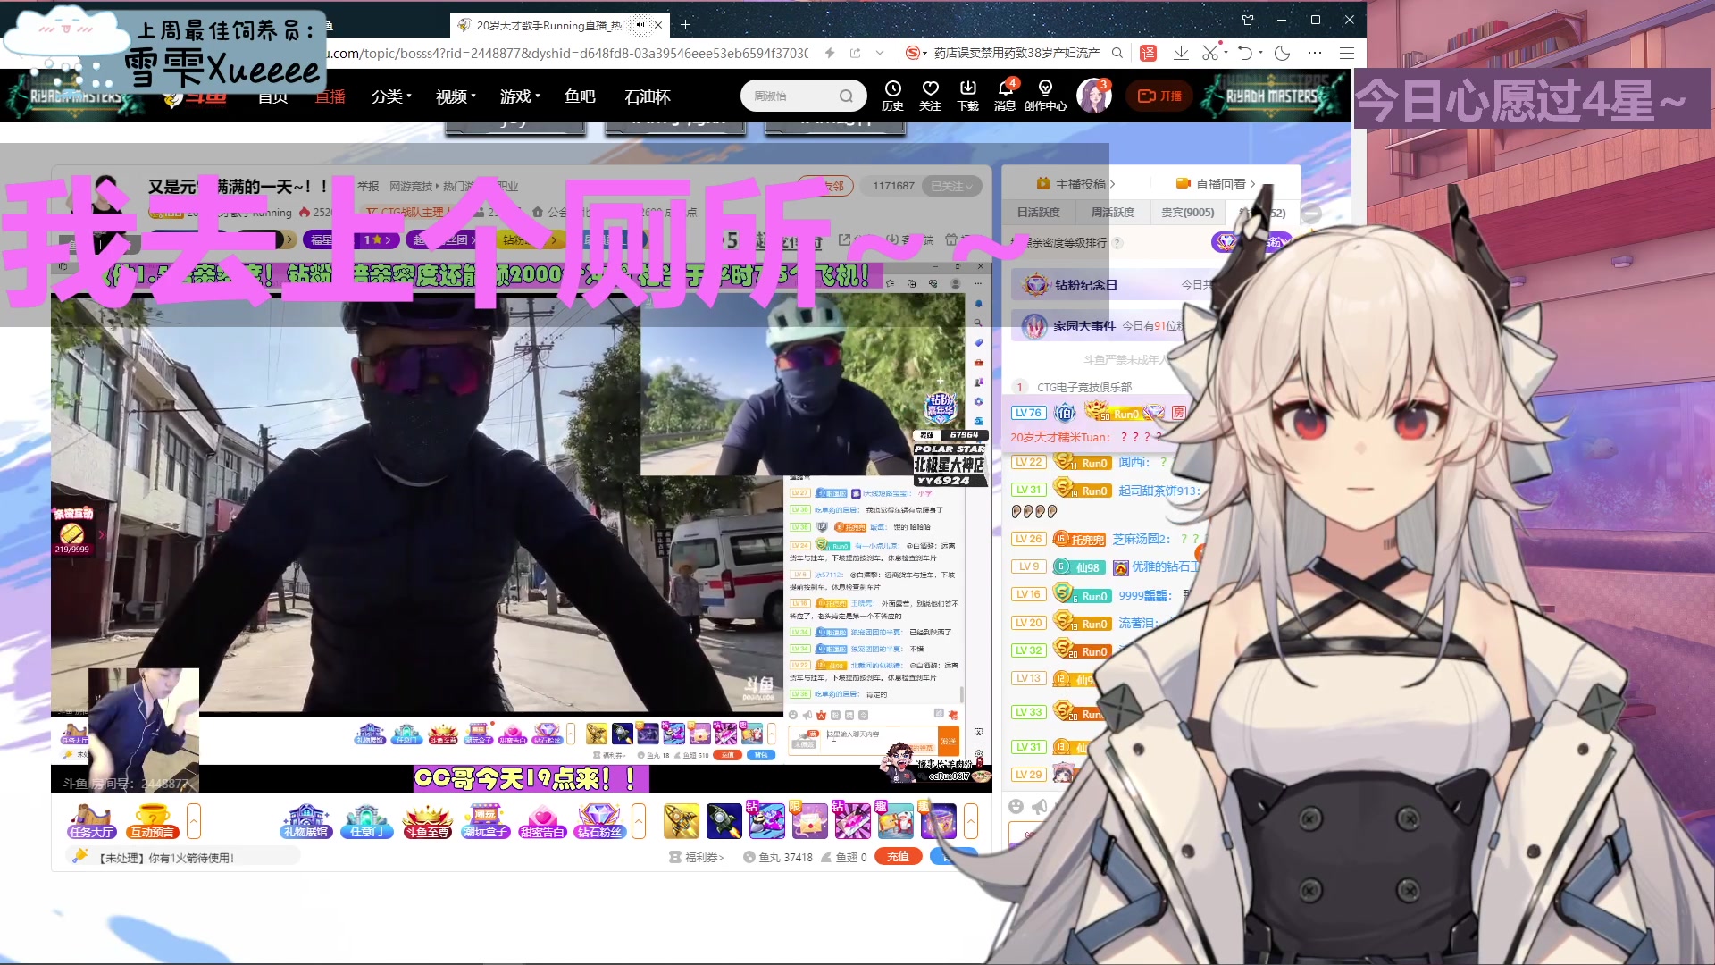Open 互动预言 trophy icon
The image size is (1715, 965).
tap(152, 821)
